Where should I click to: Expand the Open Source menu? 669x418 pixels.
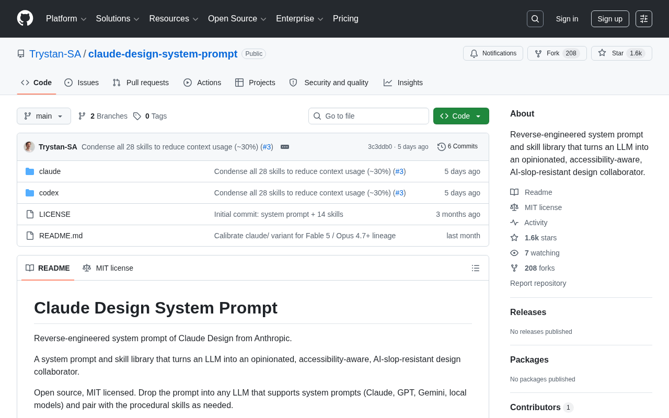(x=237, y=19)
